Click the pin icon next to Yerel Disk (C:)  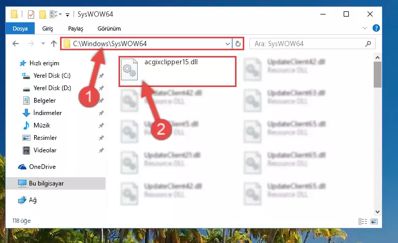click(101, 76)
